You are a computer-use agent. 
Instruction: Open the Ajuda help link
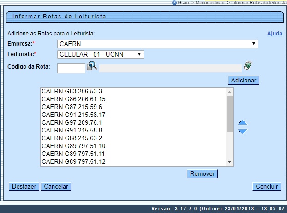275,34
